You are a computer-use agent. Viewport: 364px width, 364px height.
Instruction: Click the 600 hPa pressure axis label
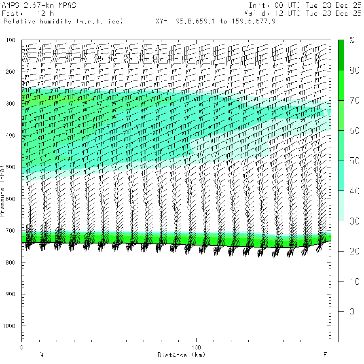pos(11,199)
